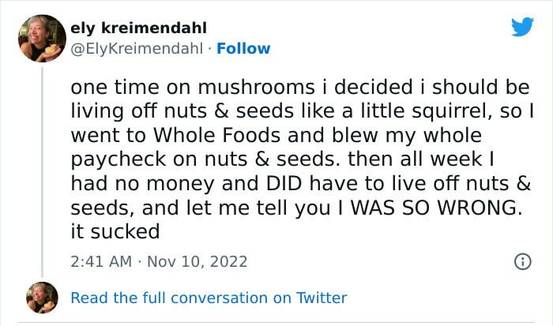Open ely kreimendahl's large profile avatar
This screenshot has width=553, height=326.
pos(41,38)
